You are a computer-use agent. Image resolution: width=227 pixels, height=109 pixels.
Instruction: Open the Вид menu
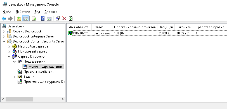coord(37,12)
